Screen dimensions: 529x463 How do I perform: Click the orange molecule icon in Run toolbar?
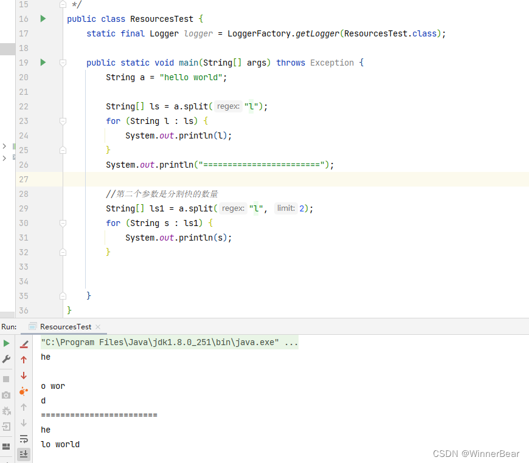pos(24,391)
